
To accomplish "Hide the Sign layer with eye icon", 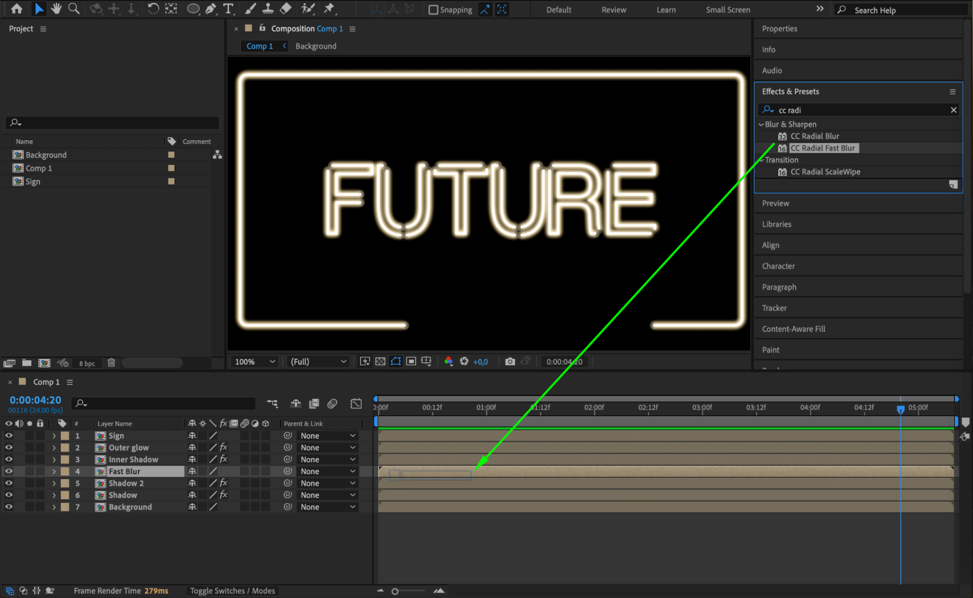I will [9, 435].
